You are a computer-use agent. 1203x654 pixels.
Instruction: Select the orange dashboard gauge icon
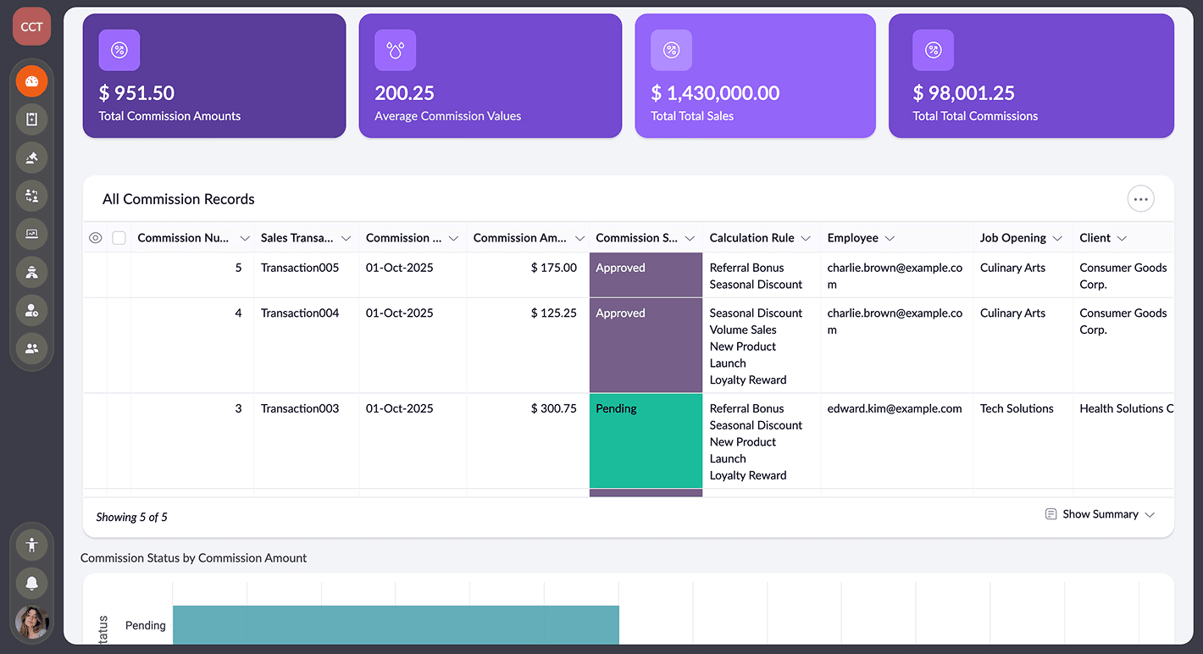pyautogui.click(x=31, y=80)
